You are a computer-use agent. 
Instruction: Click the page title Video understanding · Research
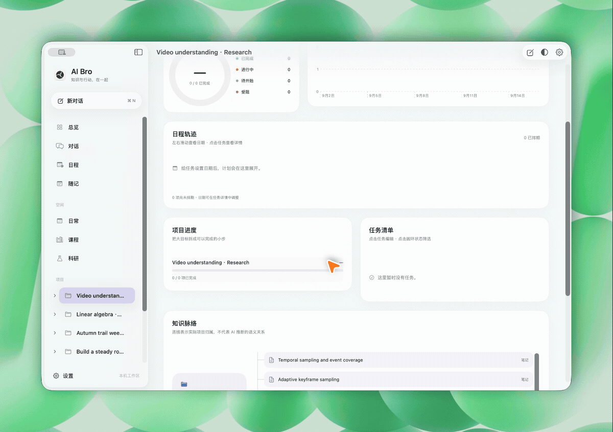coord(204,52)
